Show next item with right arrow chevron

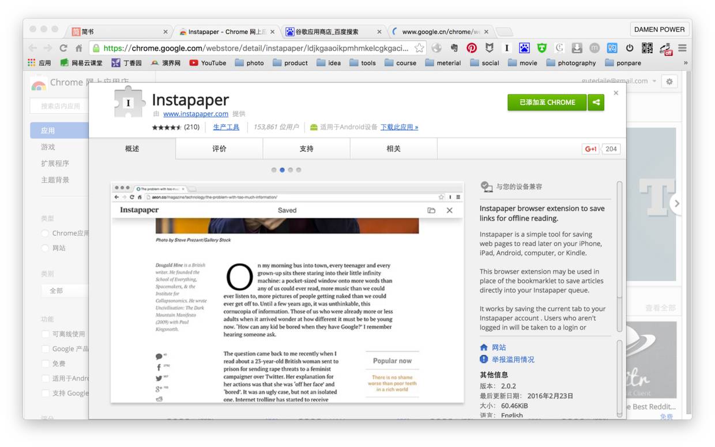677,203
